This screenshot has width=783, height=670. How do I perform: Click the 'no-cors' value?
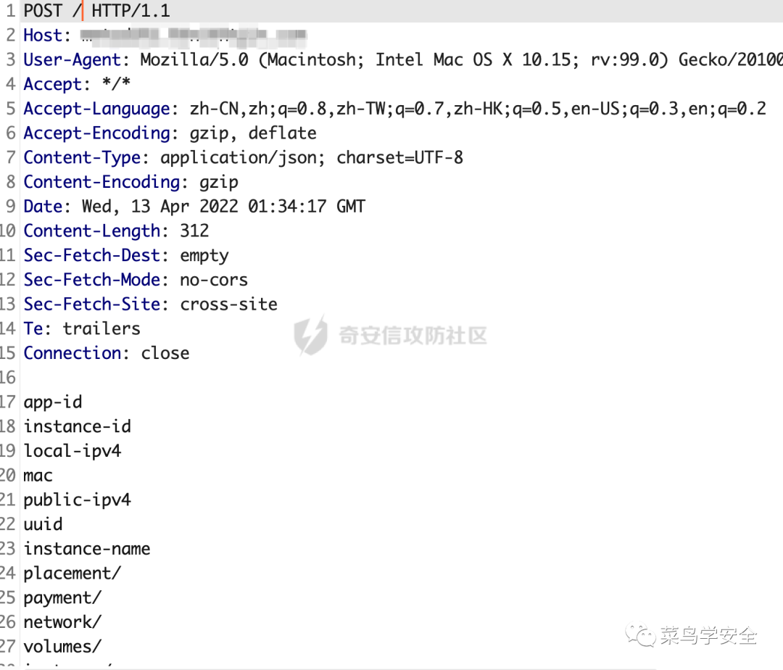214,280
